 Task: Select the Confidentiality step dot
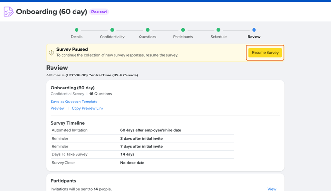coord(112,30)
